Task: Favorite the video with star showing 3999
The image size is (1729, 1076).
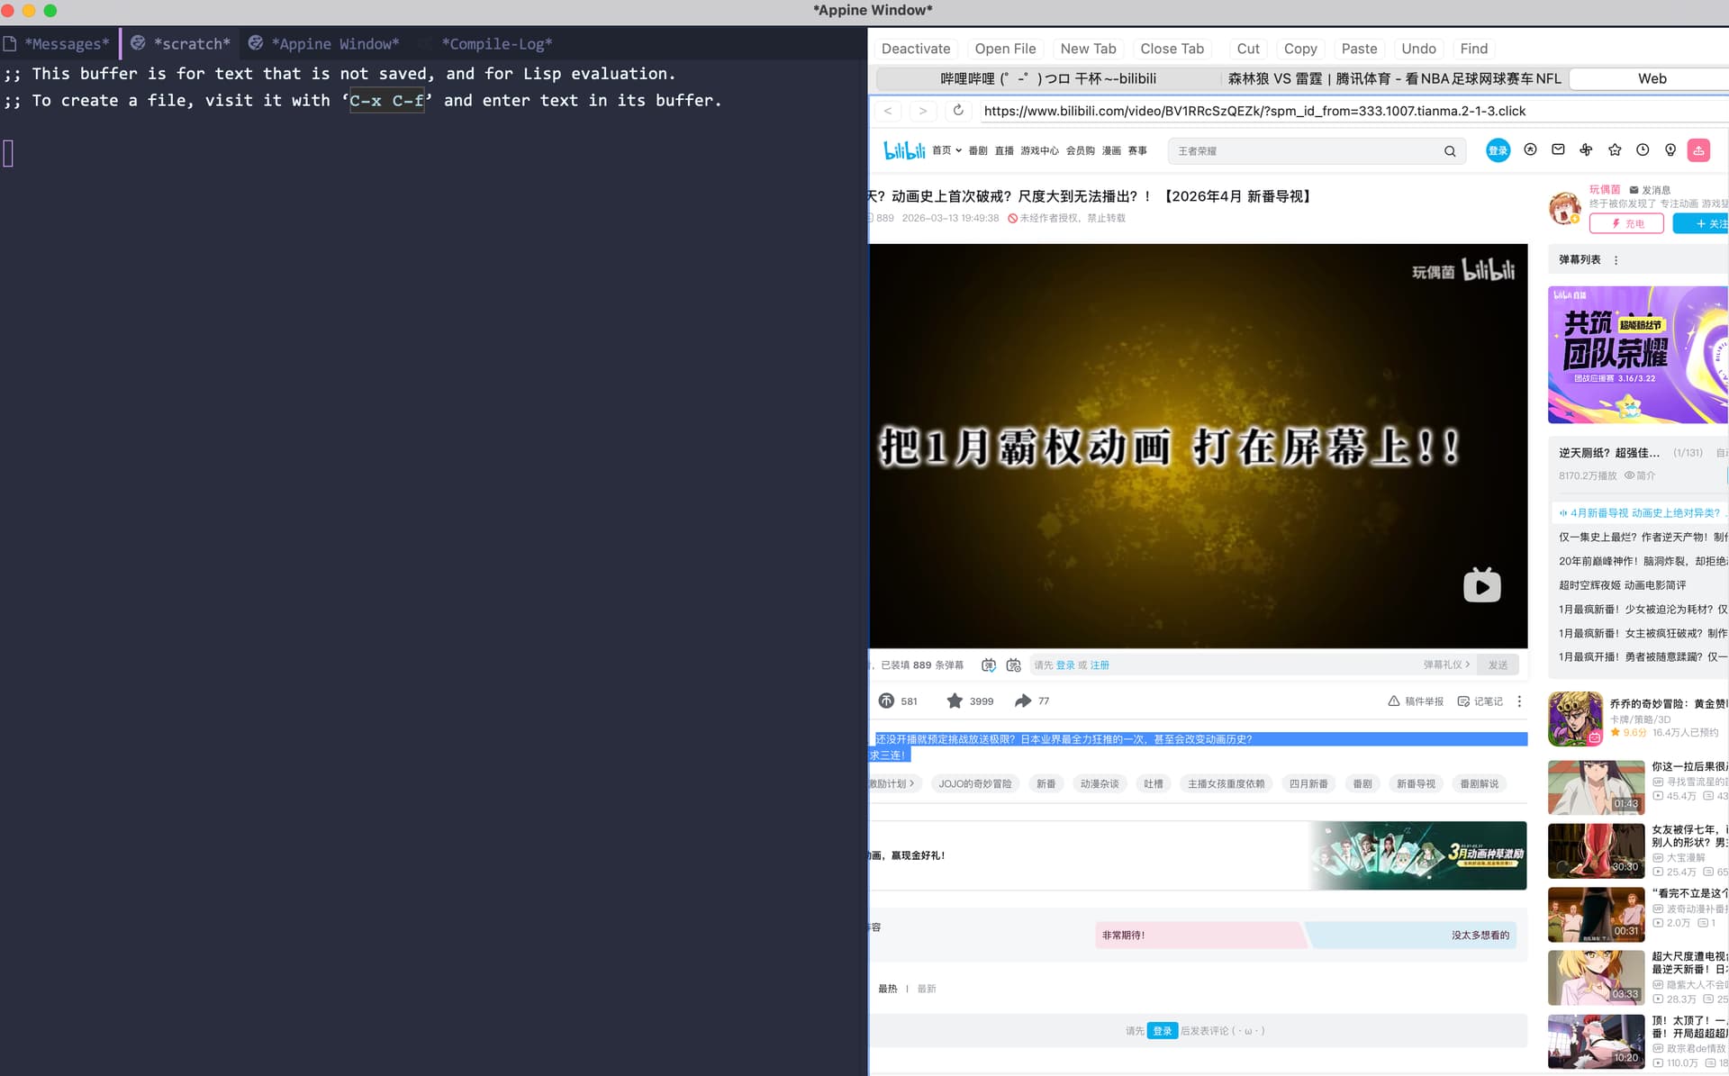Action: (955, 701)
